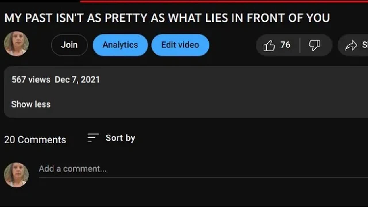This screenshot has height=207, width=368.
Task: Click the like count number 76
Action: pos(285,45)
